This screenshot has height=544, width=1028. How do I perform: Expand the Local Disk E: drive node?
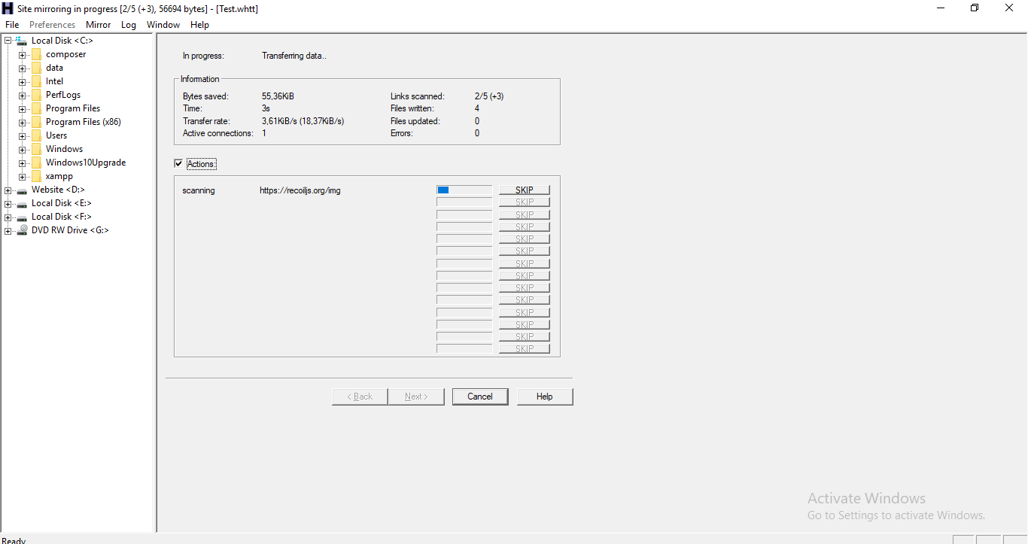point(8,203)
